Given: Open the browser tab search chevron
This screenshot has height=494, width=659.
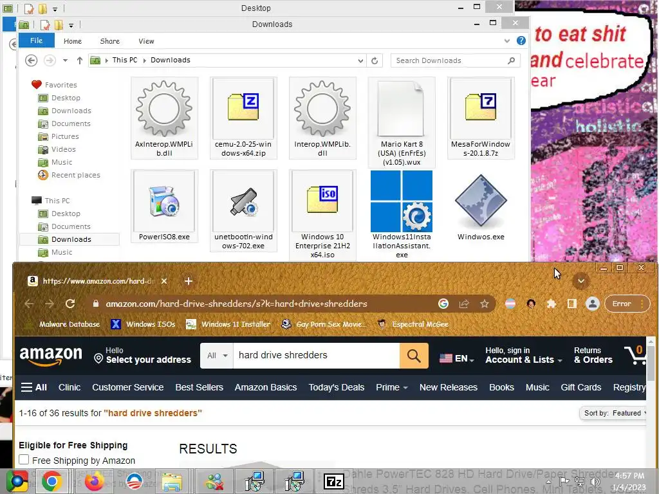Looking at the screenshot, I should pyautogui.click(x=581, y=281).
